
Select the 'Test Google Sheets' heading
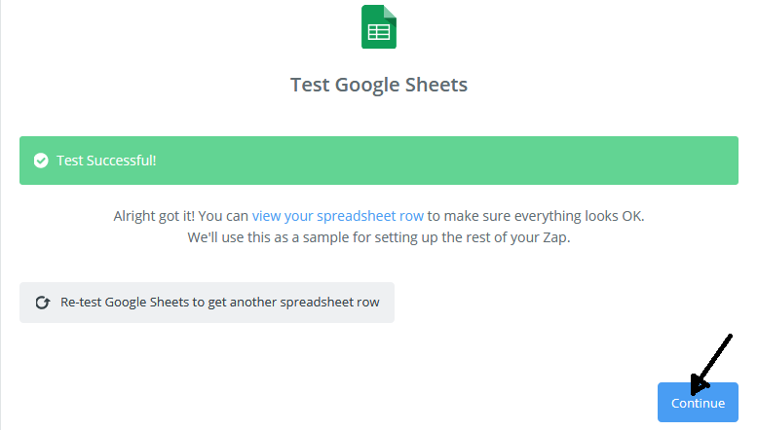point(379,85)
